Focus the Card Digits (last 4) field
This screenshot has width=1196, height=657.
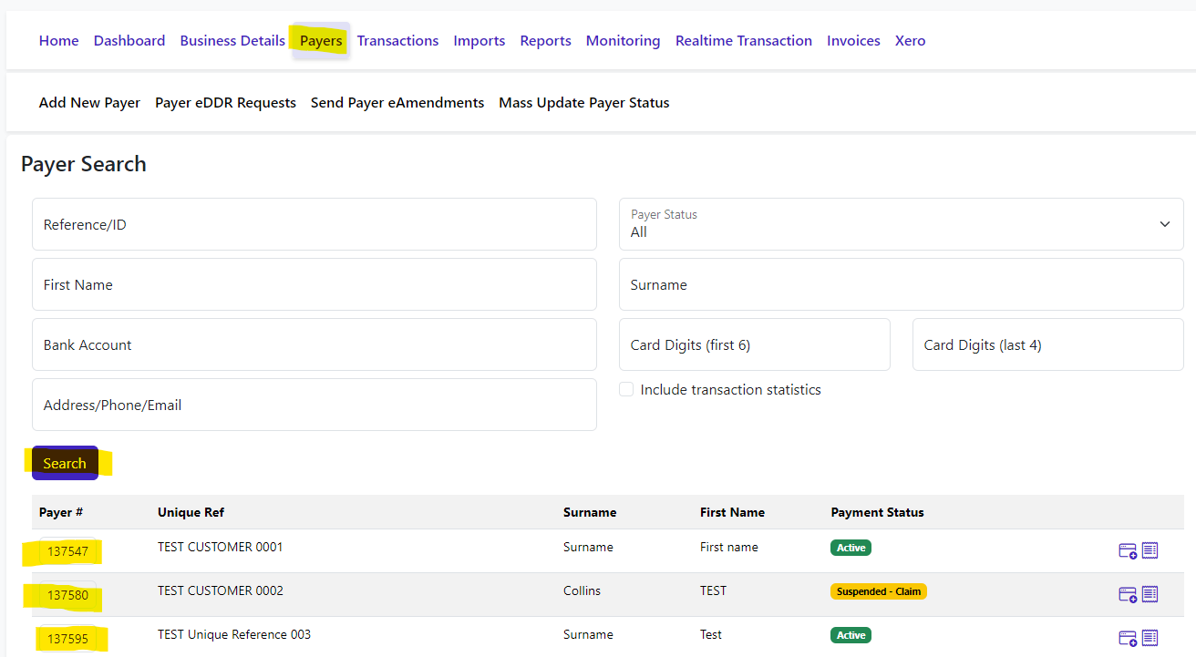click(1047, 344)
